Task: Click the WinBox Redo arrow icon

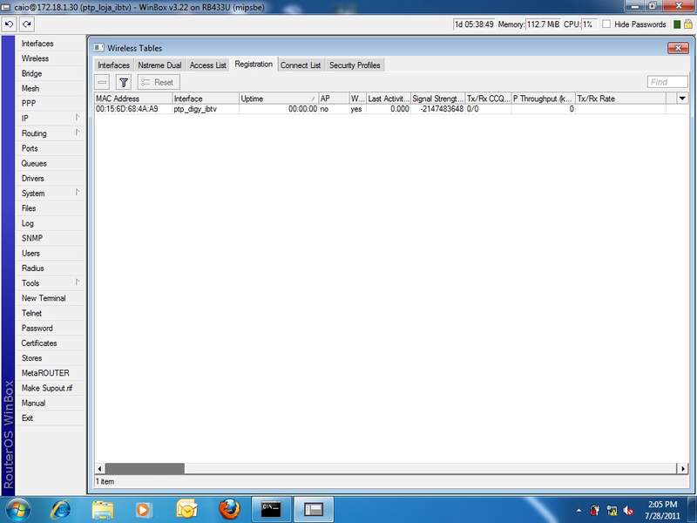Action: click(x=27, y=24)
